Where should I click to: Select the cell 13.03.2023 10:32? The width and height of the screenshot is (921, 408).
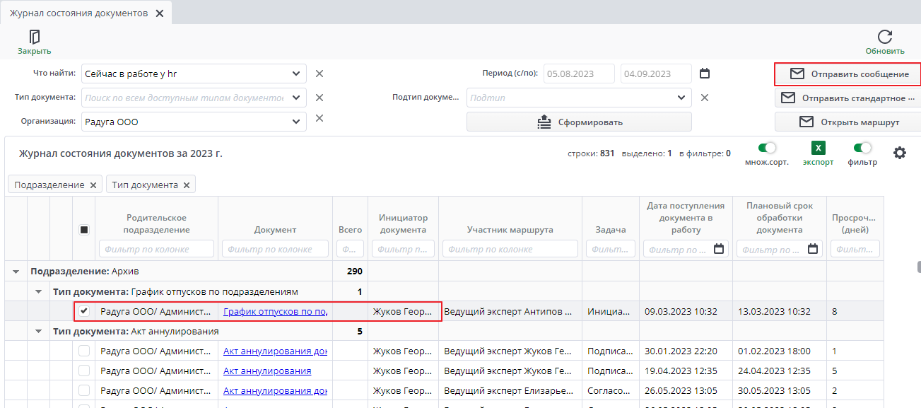point(779,311)
